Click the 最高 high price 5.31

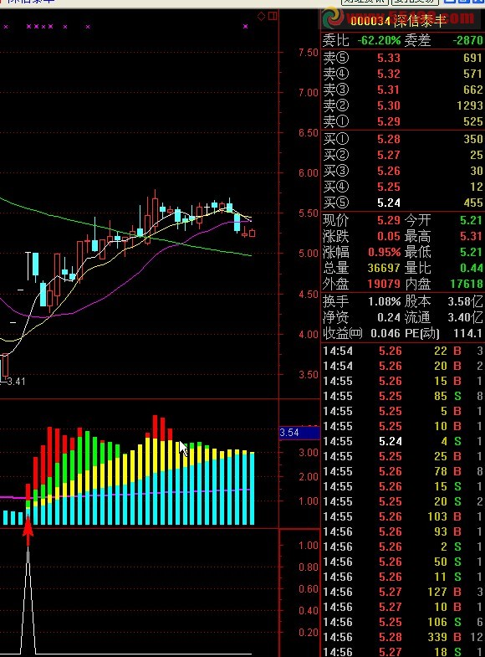[x=471, y=236]
